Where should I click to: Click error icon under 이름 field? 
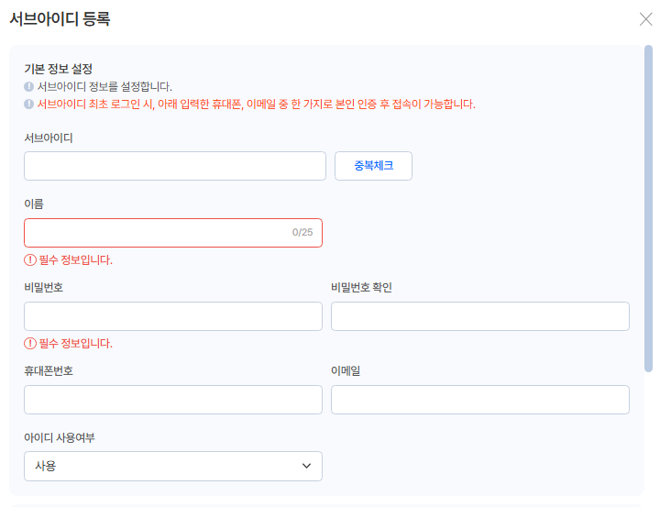click(30, 260)
